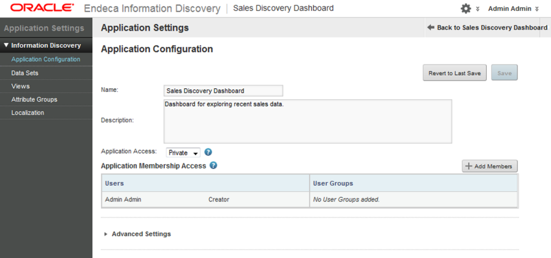
Task: Open the Localization settings
Action: (x=28, y=113)
